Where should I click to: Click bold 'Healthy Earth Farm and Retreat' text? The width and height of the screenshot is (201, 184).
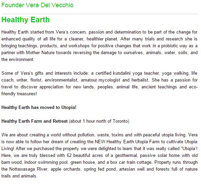(x=35, y=121)
